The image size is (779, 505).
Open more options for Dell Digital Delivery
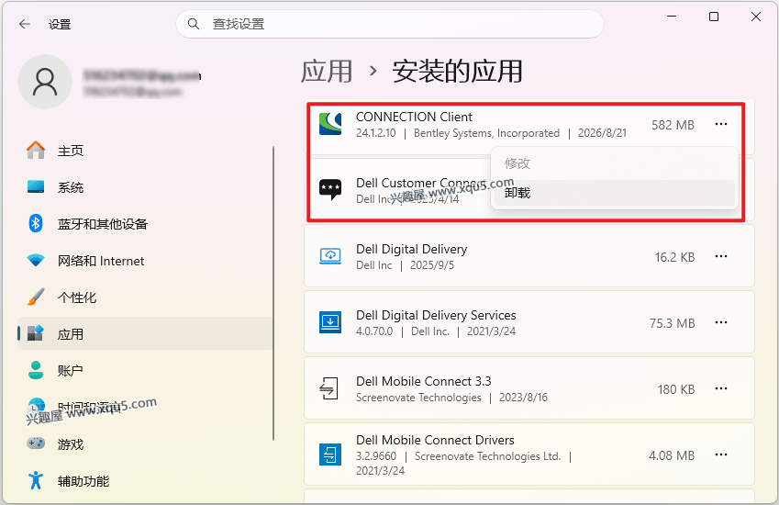[x=721, y=256]
